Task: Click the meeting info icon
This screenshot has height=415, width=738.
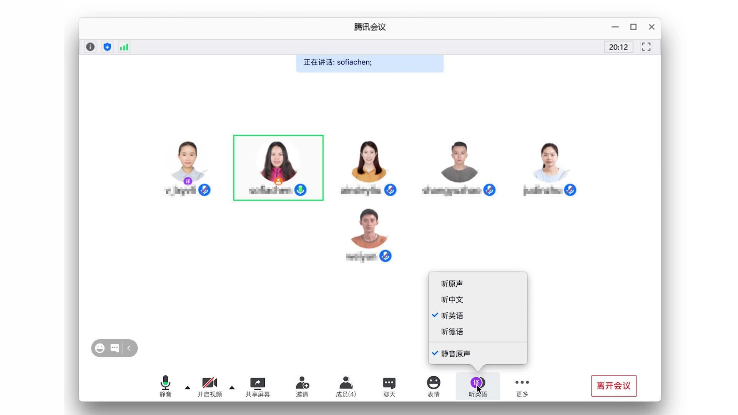Action: coord(90,47)
